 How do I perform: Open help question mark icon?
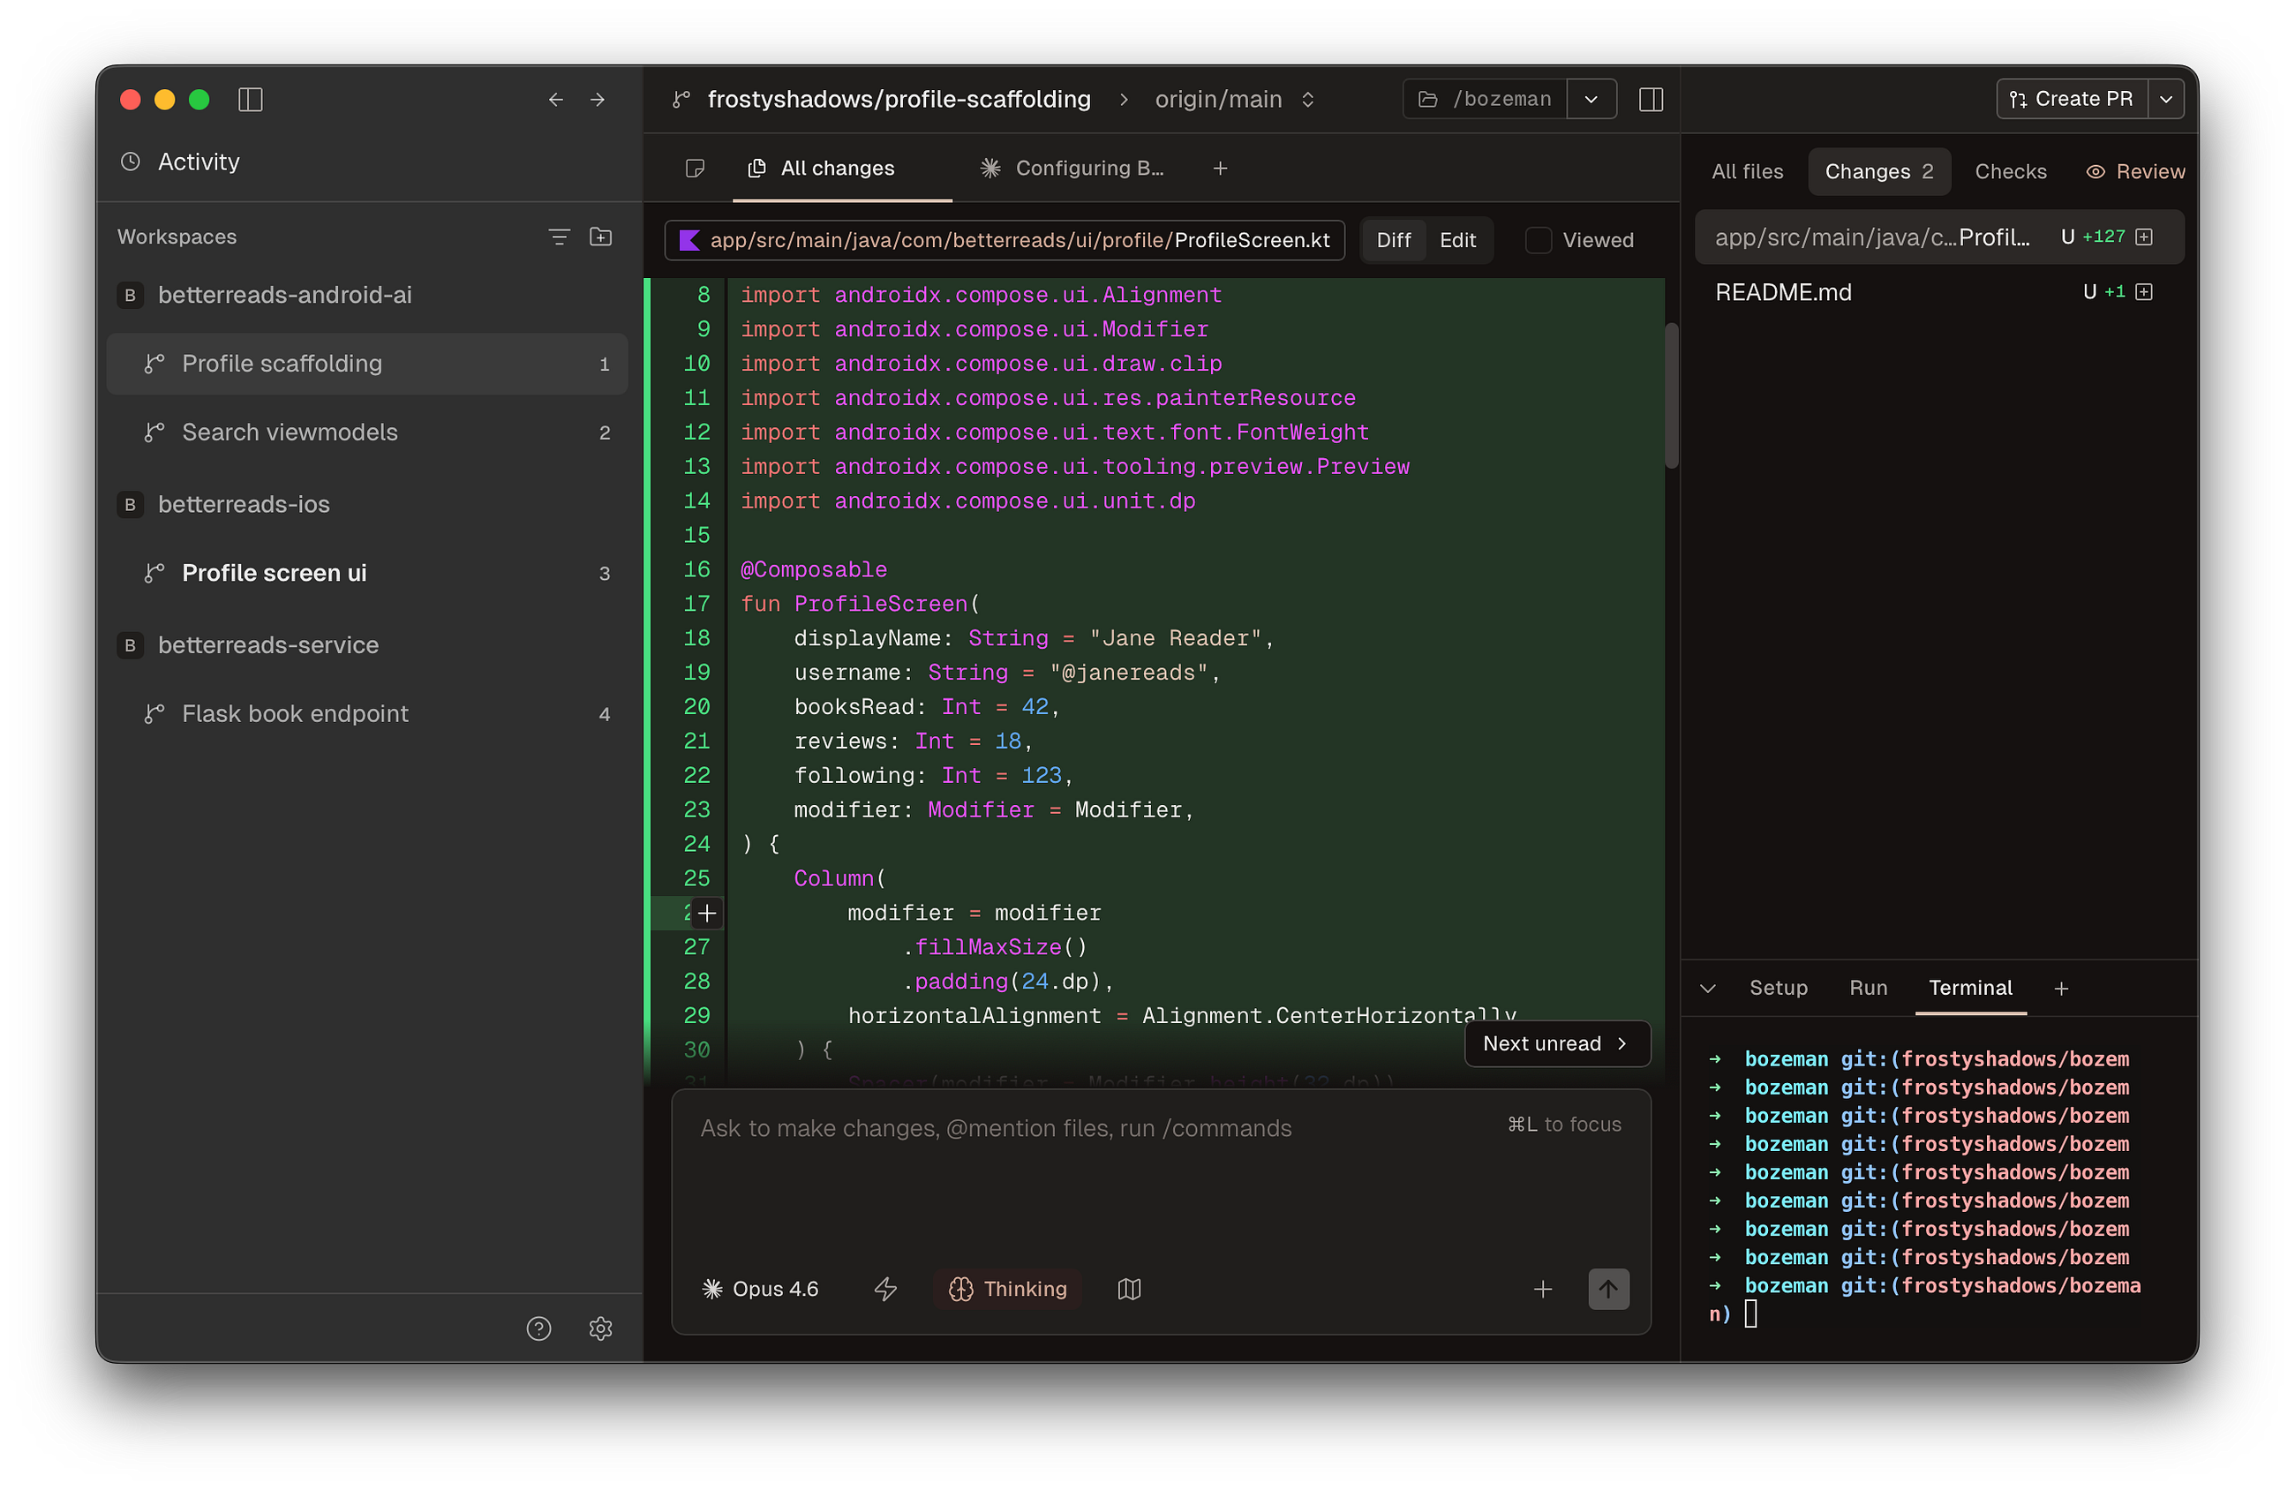point(539,1329)
